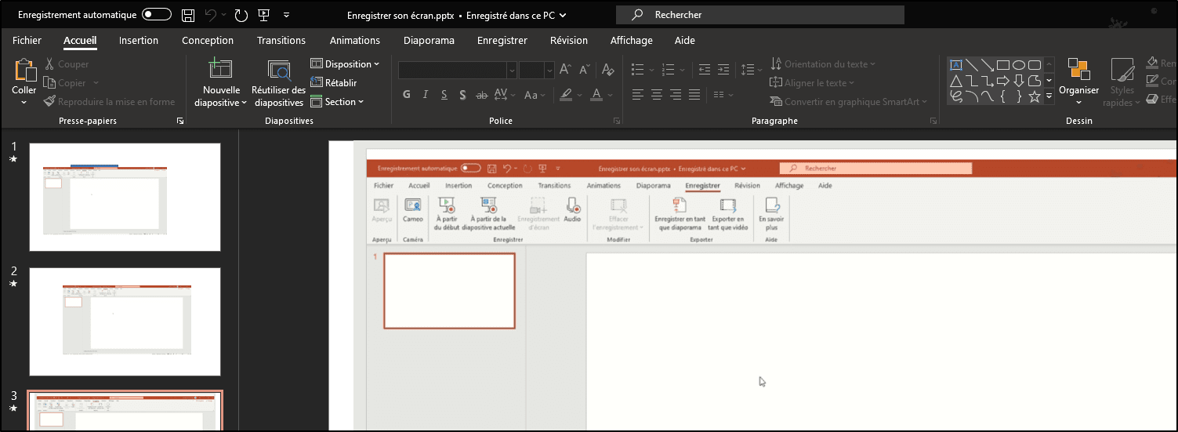This screenshot has width=1178, height=432.
Task: Click Reproduire la mise en forme paintbrush
Action: 50,102
